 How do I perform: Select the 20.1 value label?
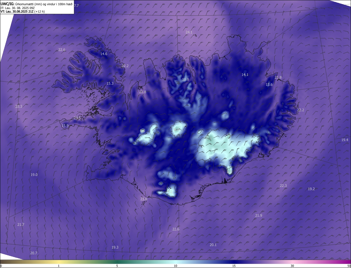[x=213, y=245]
